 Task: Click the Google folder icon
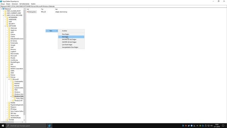pos(9,45)
